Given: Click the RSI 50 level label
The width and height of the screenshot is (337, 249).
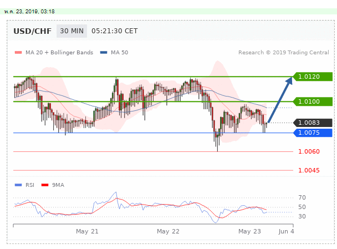Looking at the screenshot, I should tap(302, 207).
